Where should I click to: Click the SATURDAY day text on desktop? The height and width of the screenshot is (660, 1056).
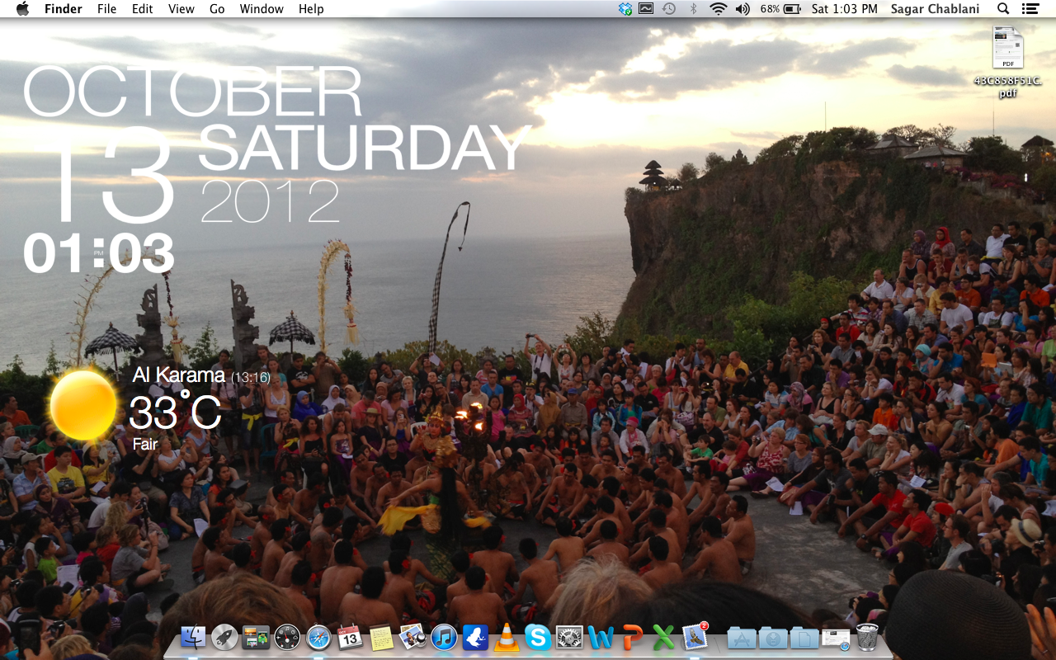click(x=363, y=148)
